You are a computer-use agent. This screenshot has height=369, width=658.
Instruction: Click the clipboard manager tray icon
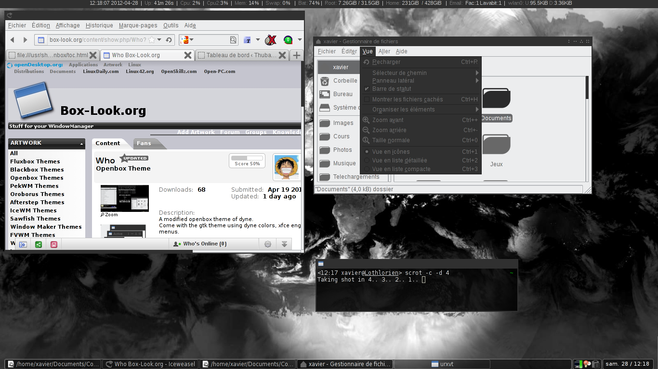point(596,364)
